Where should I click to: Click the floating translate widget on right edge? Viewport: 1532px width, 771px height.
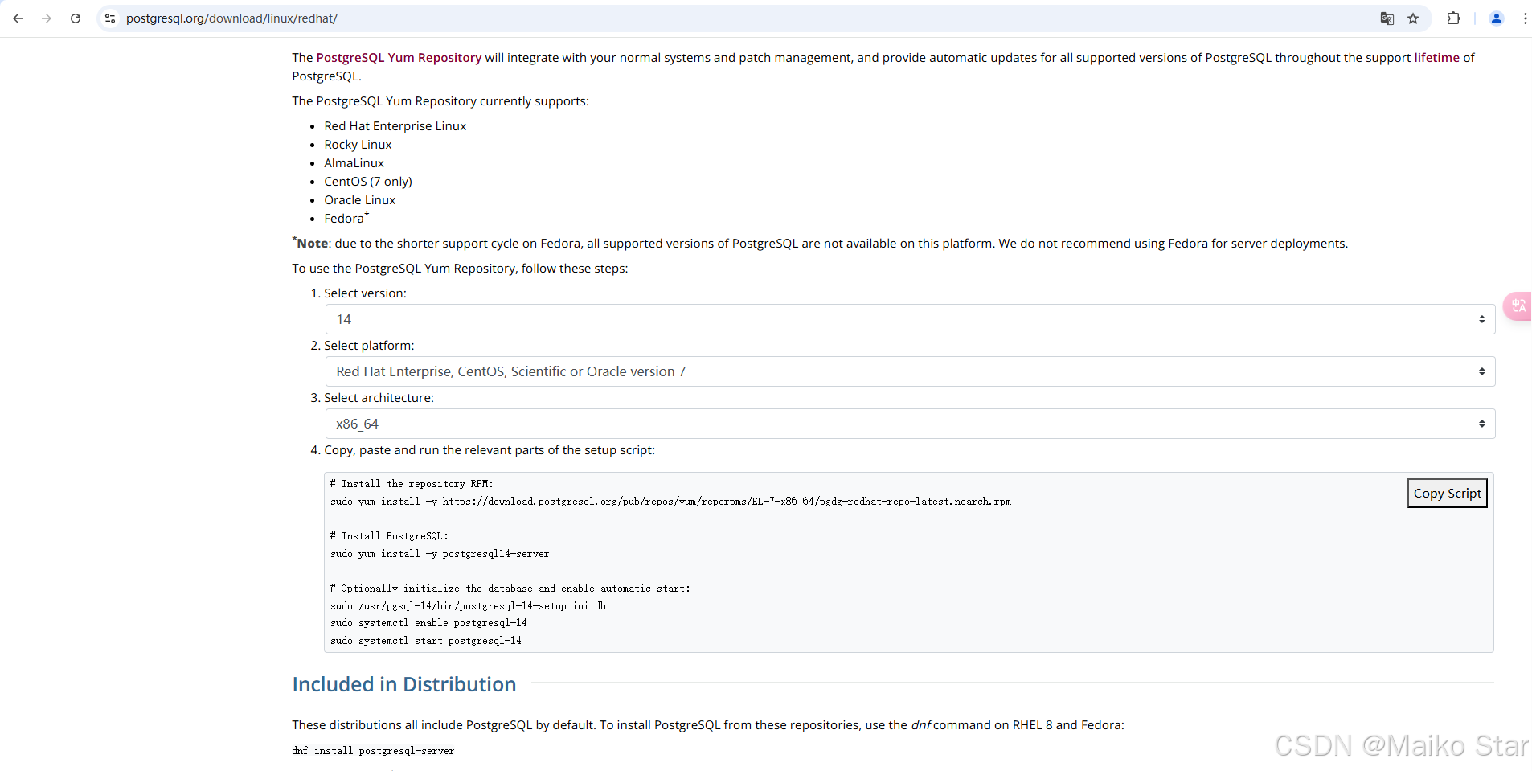tap(1518, 306)
